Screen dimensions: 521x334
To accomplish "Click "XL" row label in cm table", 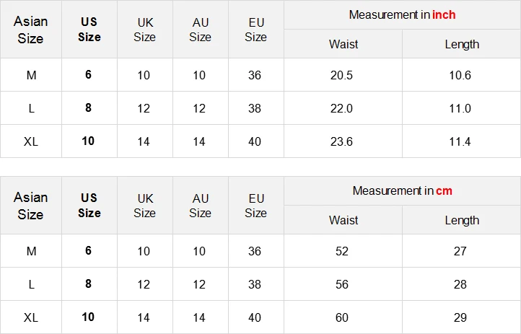I will pos(31,317).
